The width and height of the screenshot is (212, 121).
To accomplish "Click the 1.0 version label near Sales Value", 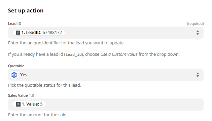I will [x=32, y=95].
